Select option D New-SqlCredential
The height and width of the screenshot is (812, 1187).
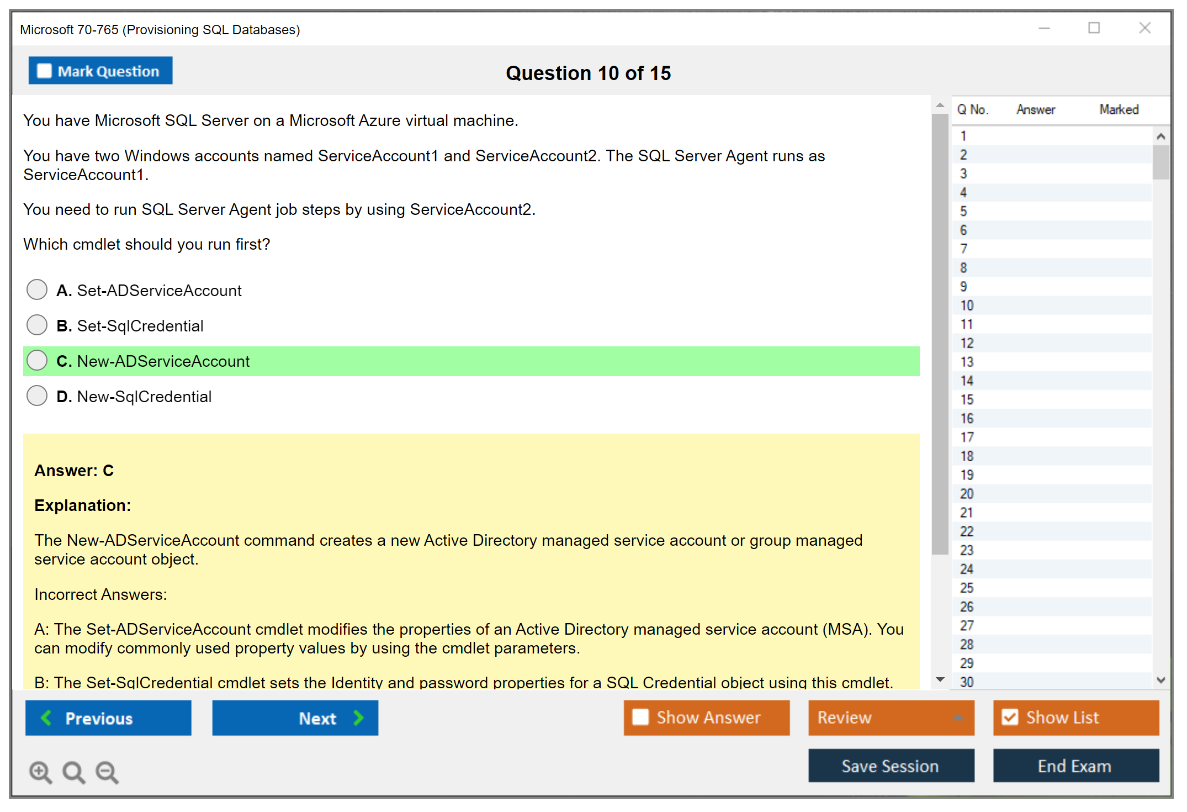click(x=37, y=396)
